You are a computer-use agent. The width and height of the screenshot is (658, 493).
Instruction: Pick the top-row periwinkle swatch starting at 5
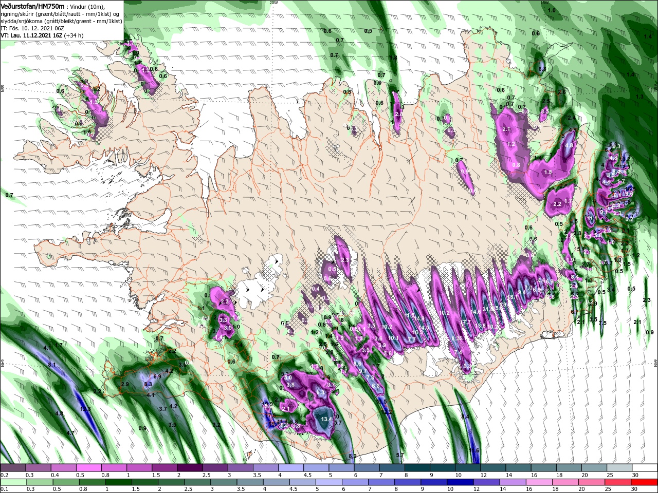[x=341, y=468]
